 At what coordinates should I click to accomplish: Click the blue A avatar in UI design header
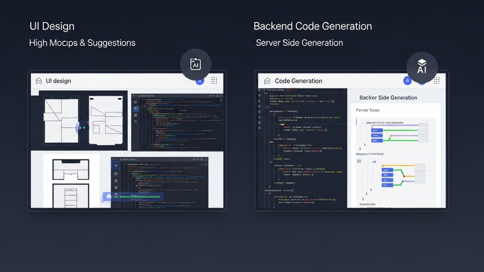pyautogui.click(x=199, y=81)
